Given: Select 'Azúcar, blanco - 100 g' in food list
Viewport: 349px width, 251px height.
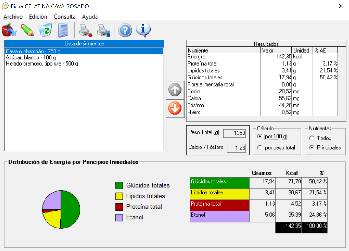Looking at the screenshot, I should pyautogui.click(x=31, y=57).
